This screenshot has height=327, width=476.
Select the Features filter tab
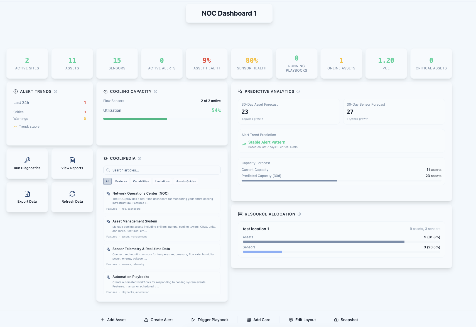(x=121, y=181)
